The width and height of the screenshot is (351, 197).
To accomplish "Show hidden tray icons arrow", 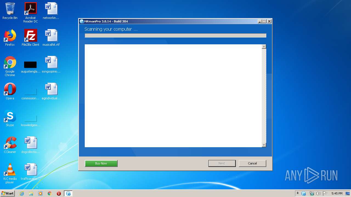I will pos(298,193).
